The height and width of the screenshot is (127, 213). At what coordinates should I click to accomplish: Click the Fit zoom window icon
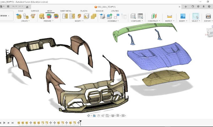[107, 116]
